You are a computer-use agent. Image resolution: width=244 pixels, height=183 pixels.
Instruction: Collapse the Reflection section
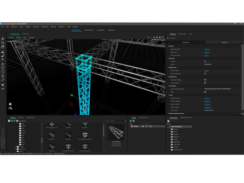click(240, 67)
